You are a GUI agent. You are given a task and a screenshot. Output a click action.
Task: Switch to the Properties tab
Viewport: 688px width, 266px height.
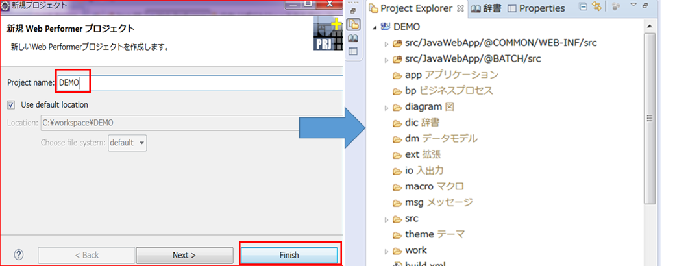click(x=536, y=8)
